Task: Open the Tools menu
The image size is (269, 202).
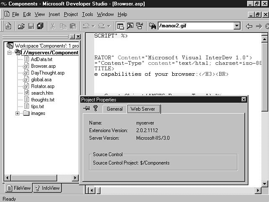Action: (x=87, y=14)
